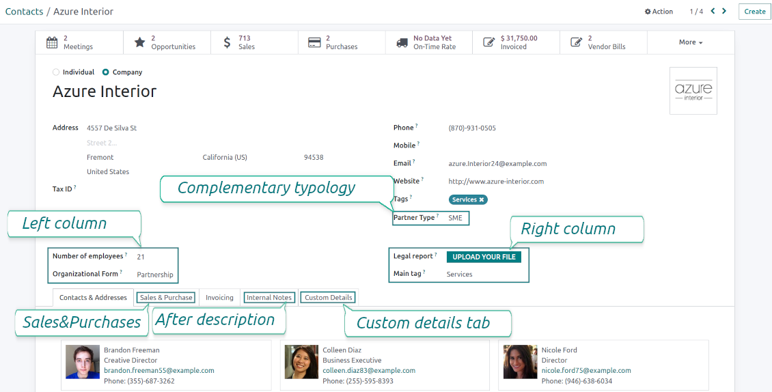Image resolution: width=772 pixels, height=392 pixels.
Task: Click the phone number (870)-931-0505
Action: click(471, 128)
